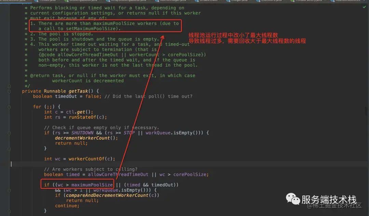Click 'boolean timedOut = false;' declaration

pyautogui.click(x=67, y=96)
